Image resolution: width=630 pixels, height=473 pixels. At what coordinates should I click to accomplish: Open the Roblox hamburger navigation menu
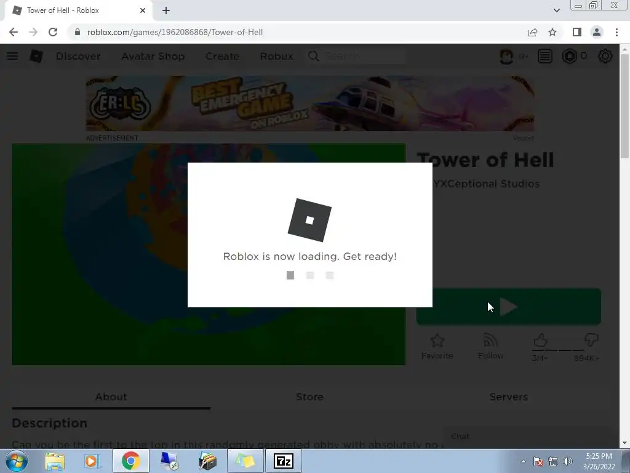[x=12, y=56]
